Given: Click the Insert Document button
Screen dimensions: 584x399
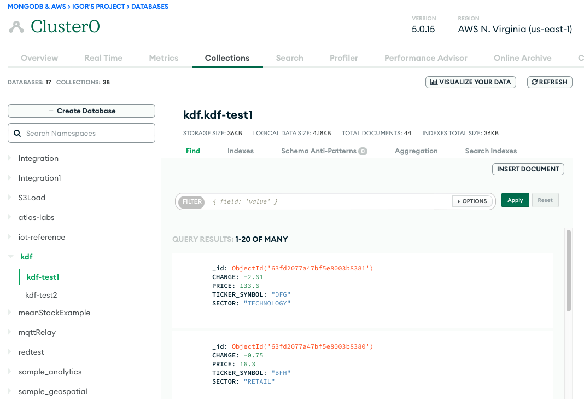Looking at the screenshot, I should (528, 169).
